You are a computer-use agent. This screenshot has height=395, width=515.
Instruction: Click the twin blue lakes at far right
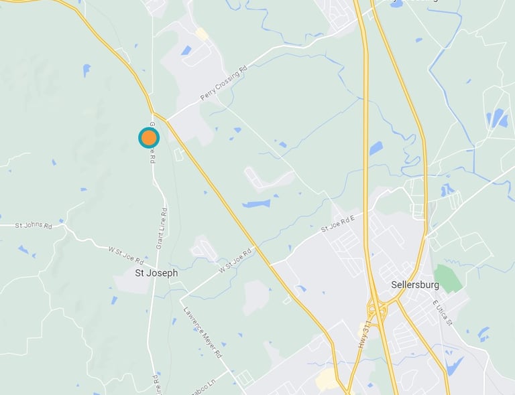(x=498, y=118)
